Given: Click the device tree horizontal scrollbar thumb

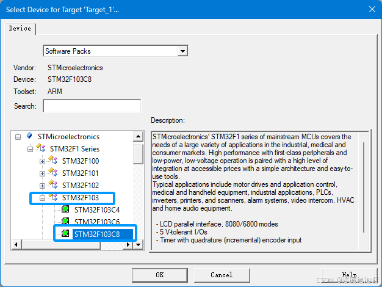Looking at the screenshot, I should tap(61, 244).
